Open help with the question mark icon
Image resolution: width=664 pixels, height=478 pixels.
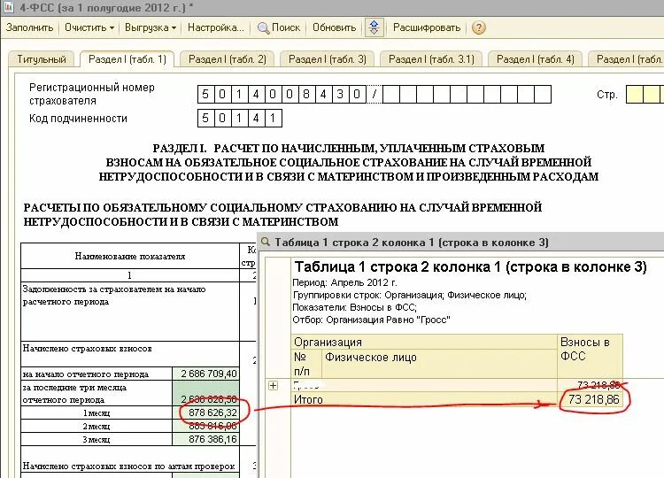tap(478, 28)
